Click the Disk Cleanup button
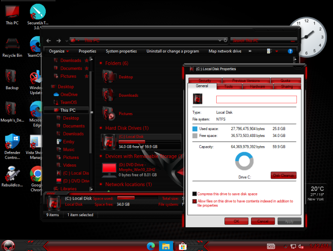The width and height of the screenshot is (333, 251). click(284, 175)
